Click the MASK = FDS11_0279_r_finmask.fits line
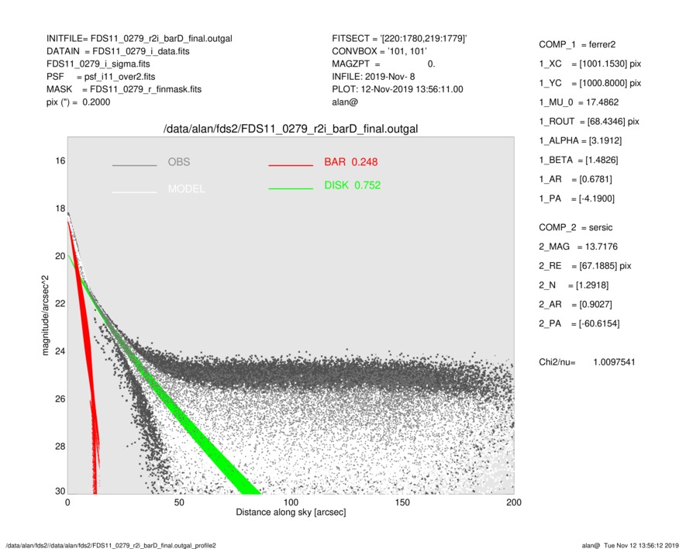 (x=124, y=89)
